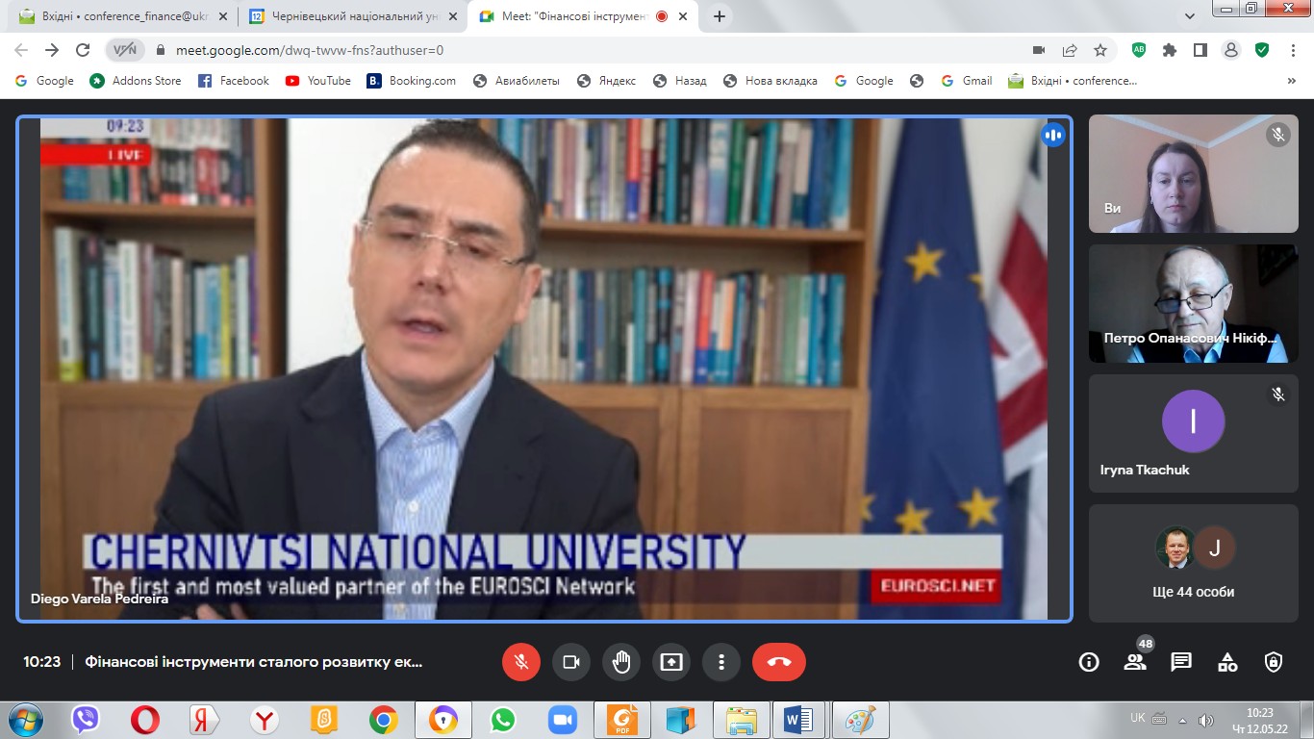Open the extensions puzzle menu
The height and width of the screenshot is (739, 1314).
pos(1170,50)
